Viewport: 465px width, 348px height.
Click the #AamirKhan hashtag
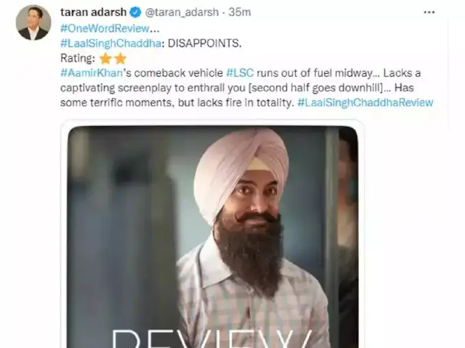tap(92, 73)
